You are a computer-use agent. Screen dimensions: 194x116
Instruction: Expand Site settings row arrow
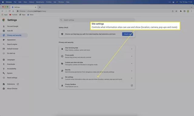pyautogui.click(x=132, y=78)
